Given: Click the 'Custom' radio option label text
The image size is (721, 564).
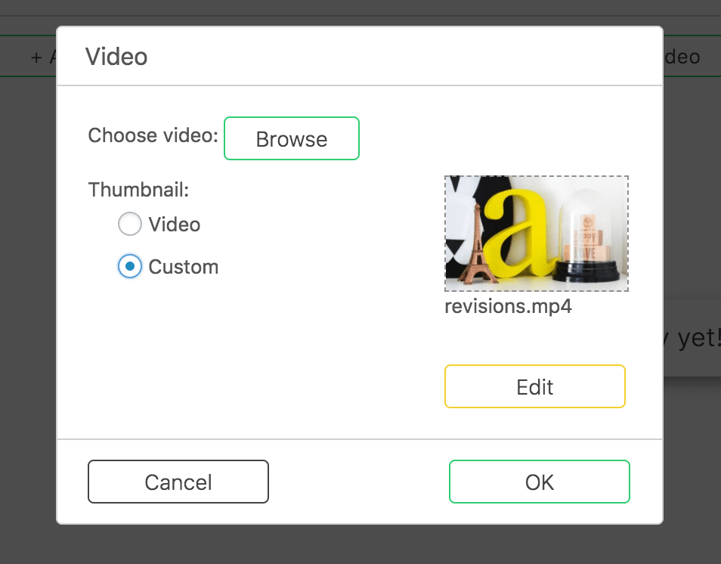Looking at the screenshot, I should click(184, 267).
